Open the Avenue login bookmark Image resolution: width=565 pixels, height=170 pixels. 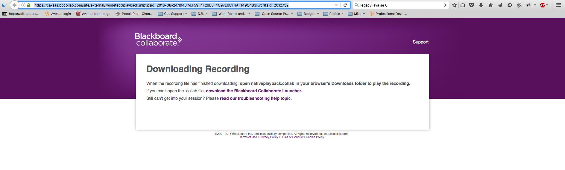[58, 14]
